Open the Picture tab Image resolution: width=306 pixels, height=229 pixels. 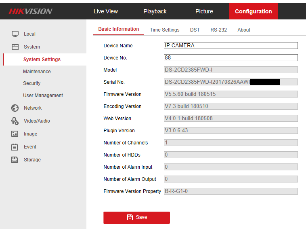click(204, 11)
